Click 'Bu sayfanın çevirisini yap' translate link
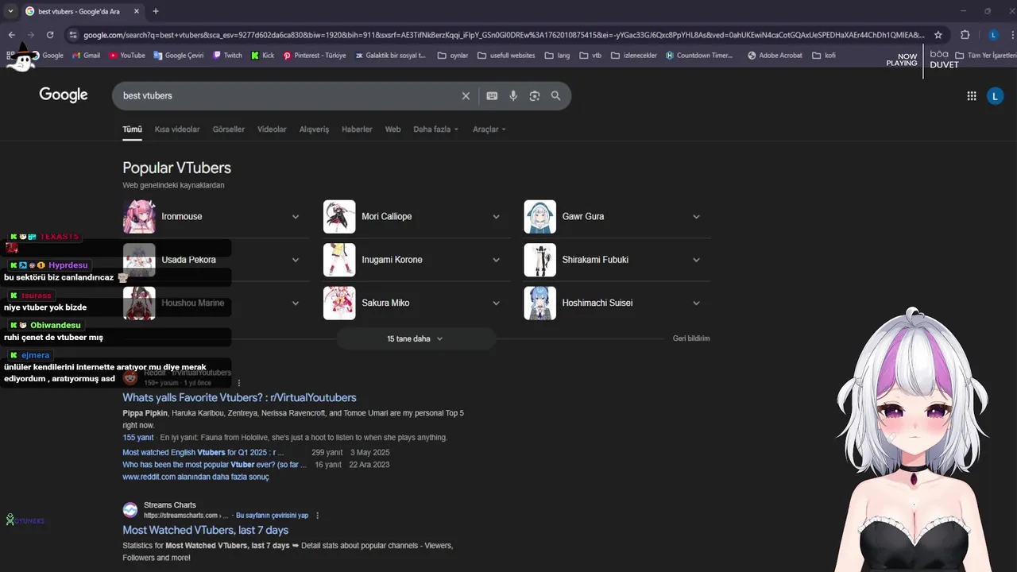 [272, 516]
